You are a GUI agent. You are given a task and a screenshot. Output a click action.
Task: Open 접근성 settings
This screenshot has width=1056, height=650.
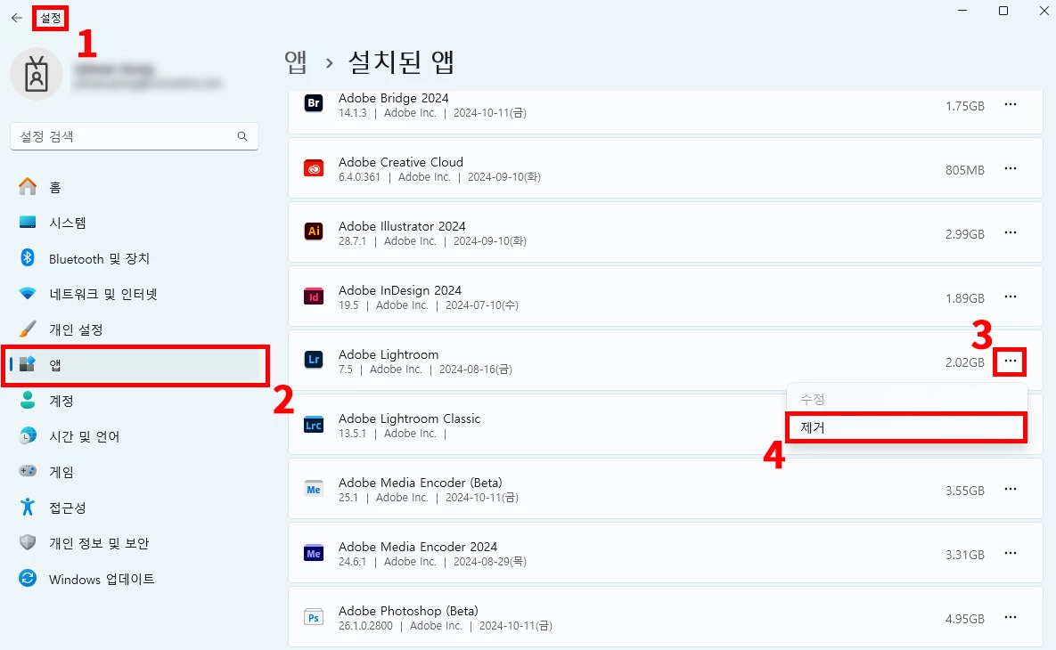click(135, 508)
